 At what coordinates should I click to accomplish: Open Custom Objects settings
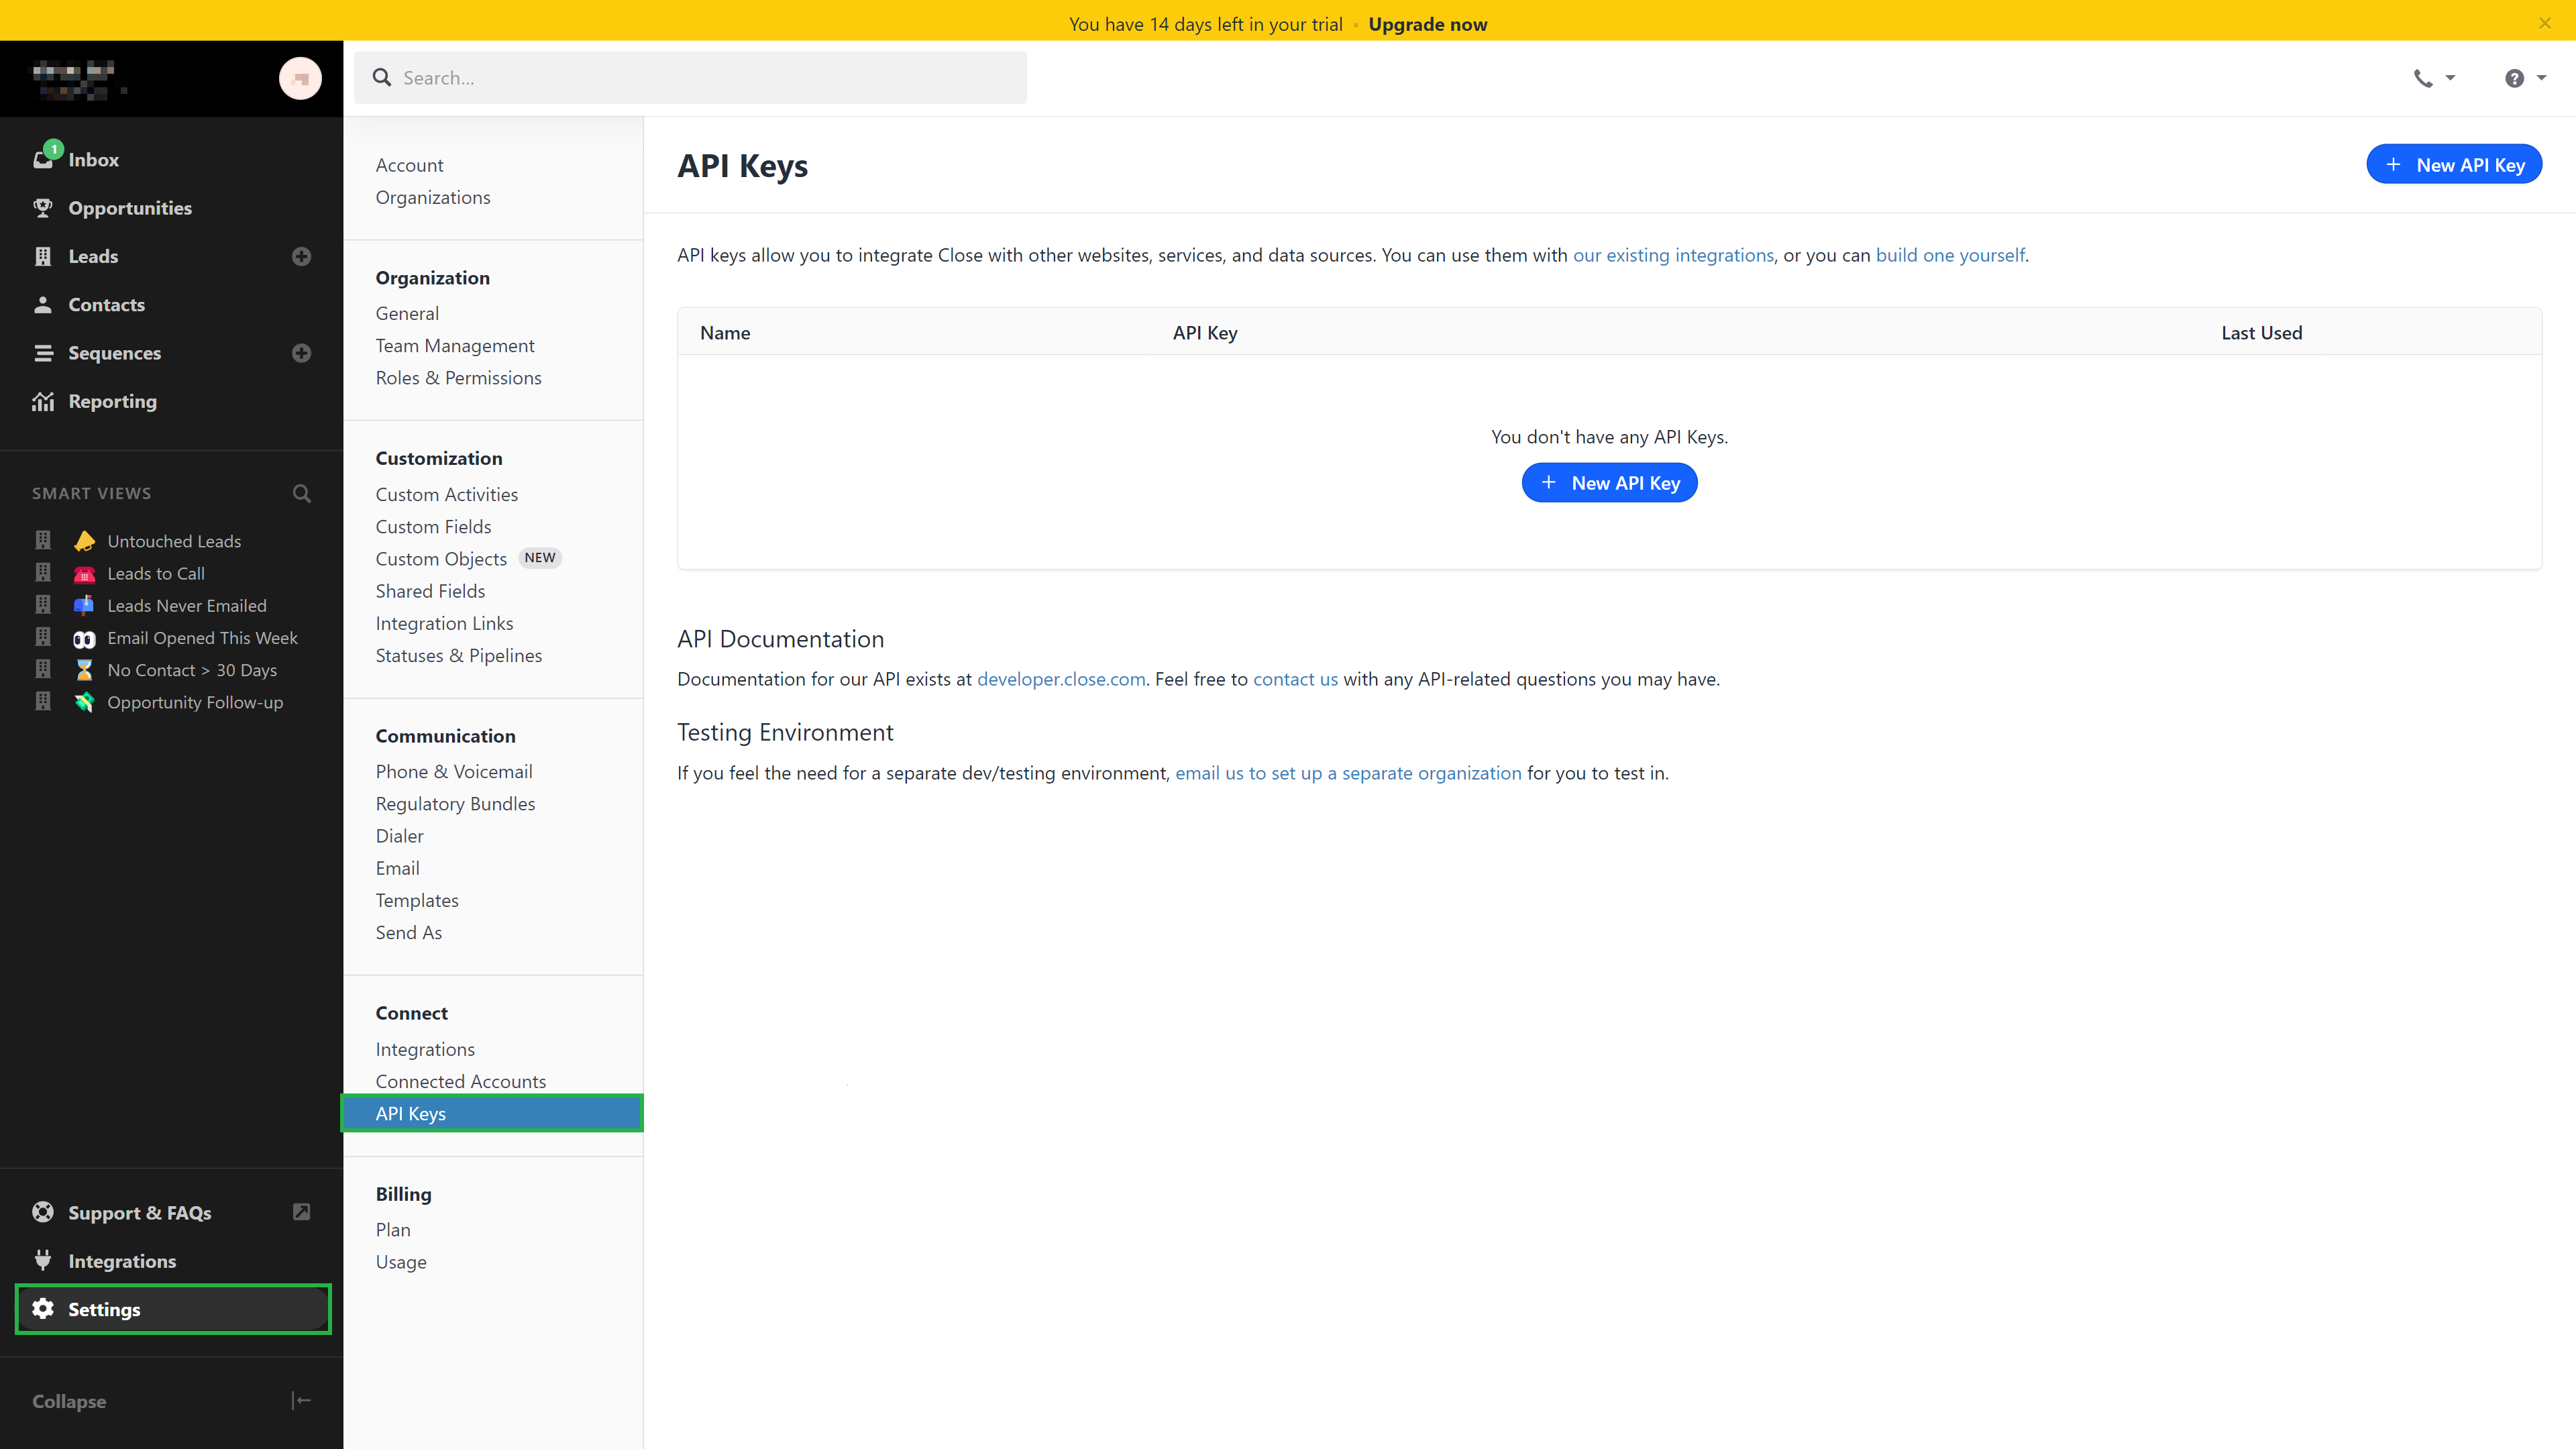[x=441, y=558]
